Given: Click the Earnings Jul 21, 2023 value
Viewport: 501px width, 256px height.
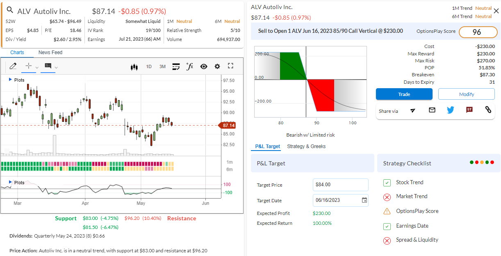Looking at the screenshot, I should (x=140, y=39).
